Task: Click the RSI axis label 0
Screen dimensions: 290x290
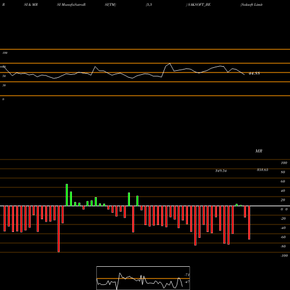Action: click(3, 99)
